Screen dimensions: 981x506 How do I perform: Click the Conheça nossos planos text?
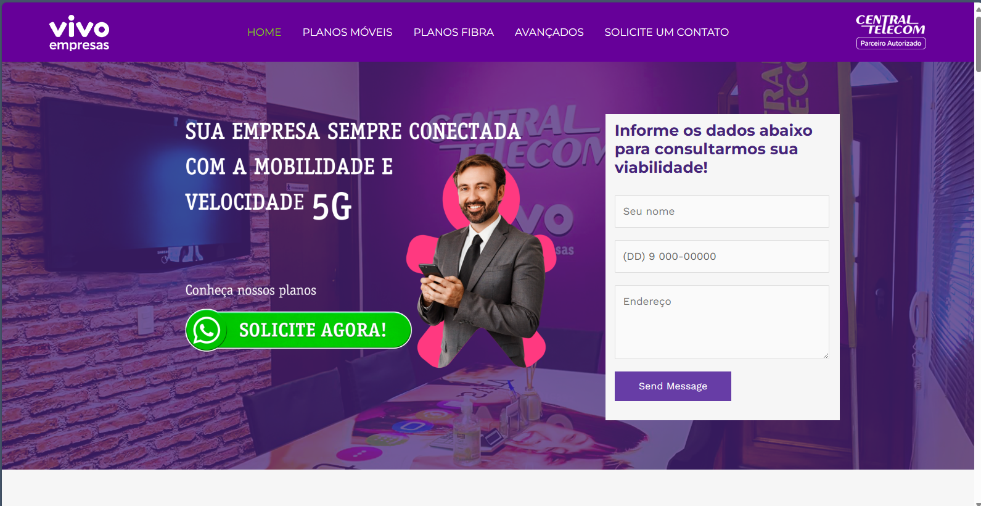[x=251, y=290]
